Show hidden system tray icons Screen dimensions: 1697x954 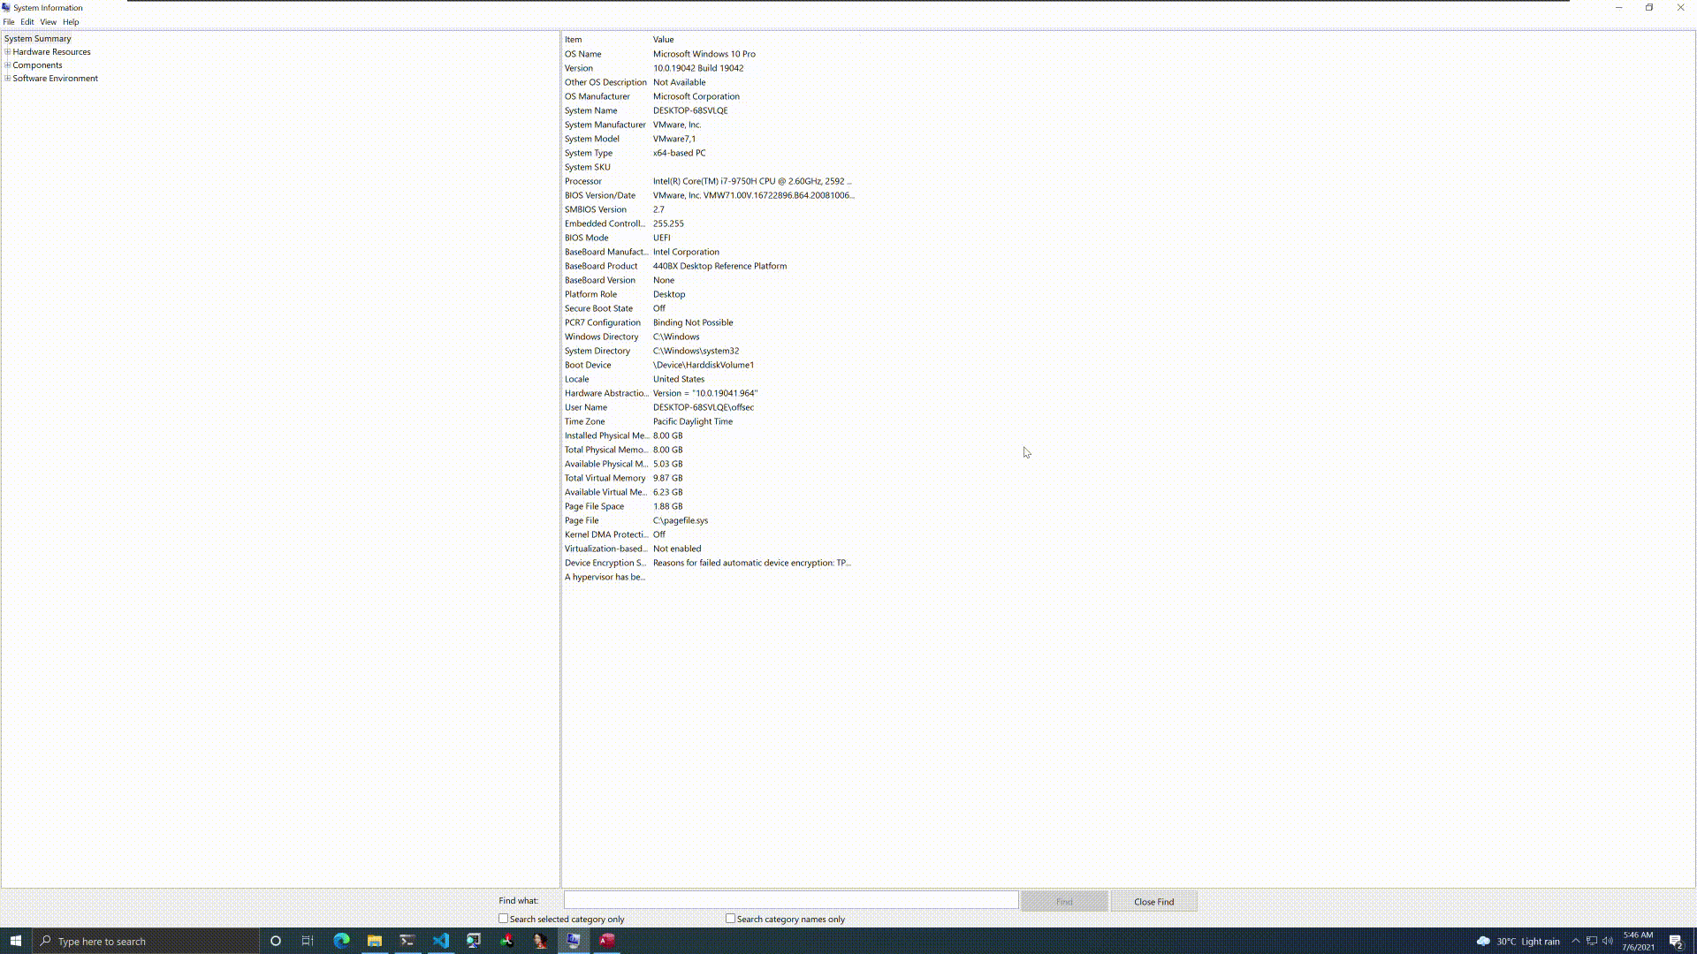point(1575,941)
